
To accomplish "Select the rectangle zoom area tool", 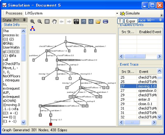I will click(x=47, y=21).
